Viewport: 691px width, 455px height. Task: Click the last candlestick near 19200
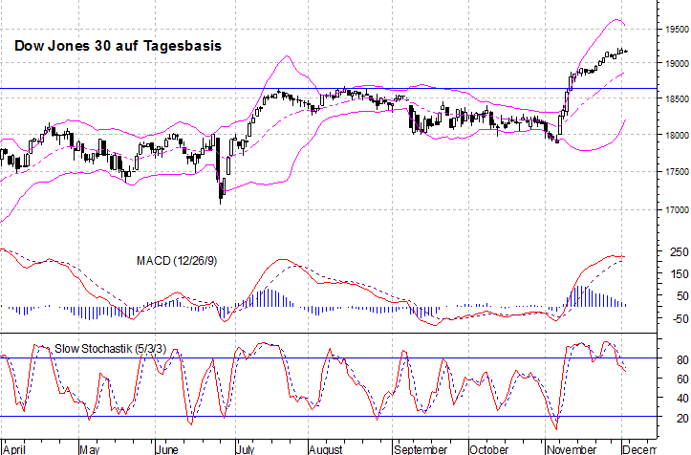(626, 52)
